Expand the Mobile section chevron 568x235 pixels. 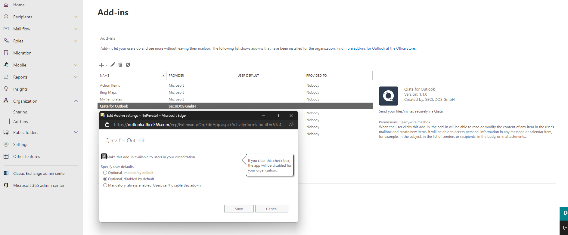coord(76,65)
